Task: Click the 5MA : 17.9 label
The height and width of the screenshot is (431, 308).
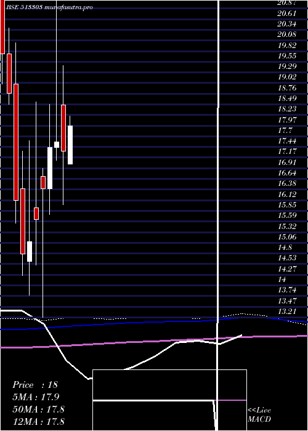Action: 36,397
